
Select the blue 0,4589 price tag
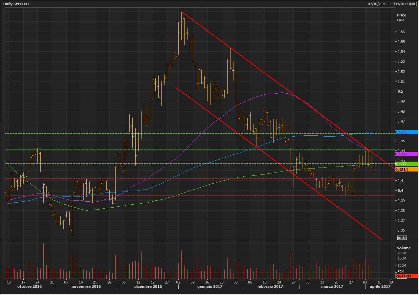(x=407, y=132)
